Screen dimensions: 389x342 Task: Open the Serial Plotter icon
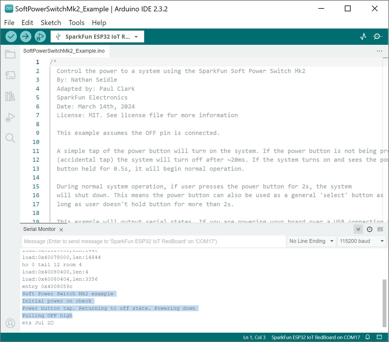(x=363, y=37)
